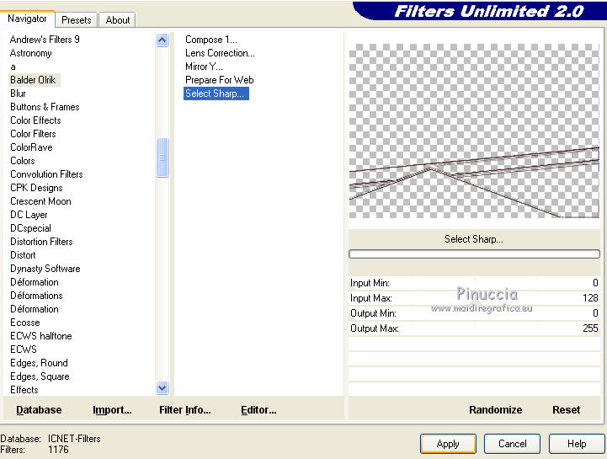Select the ColorRave category

[31, 147]
